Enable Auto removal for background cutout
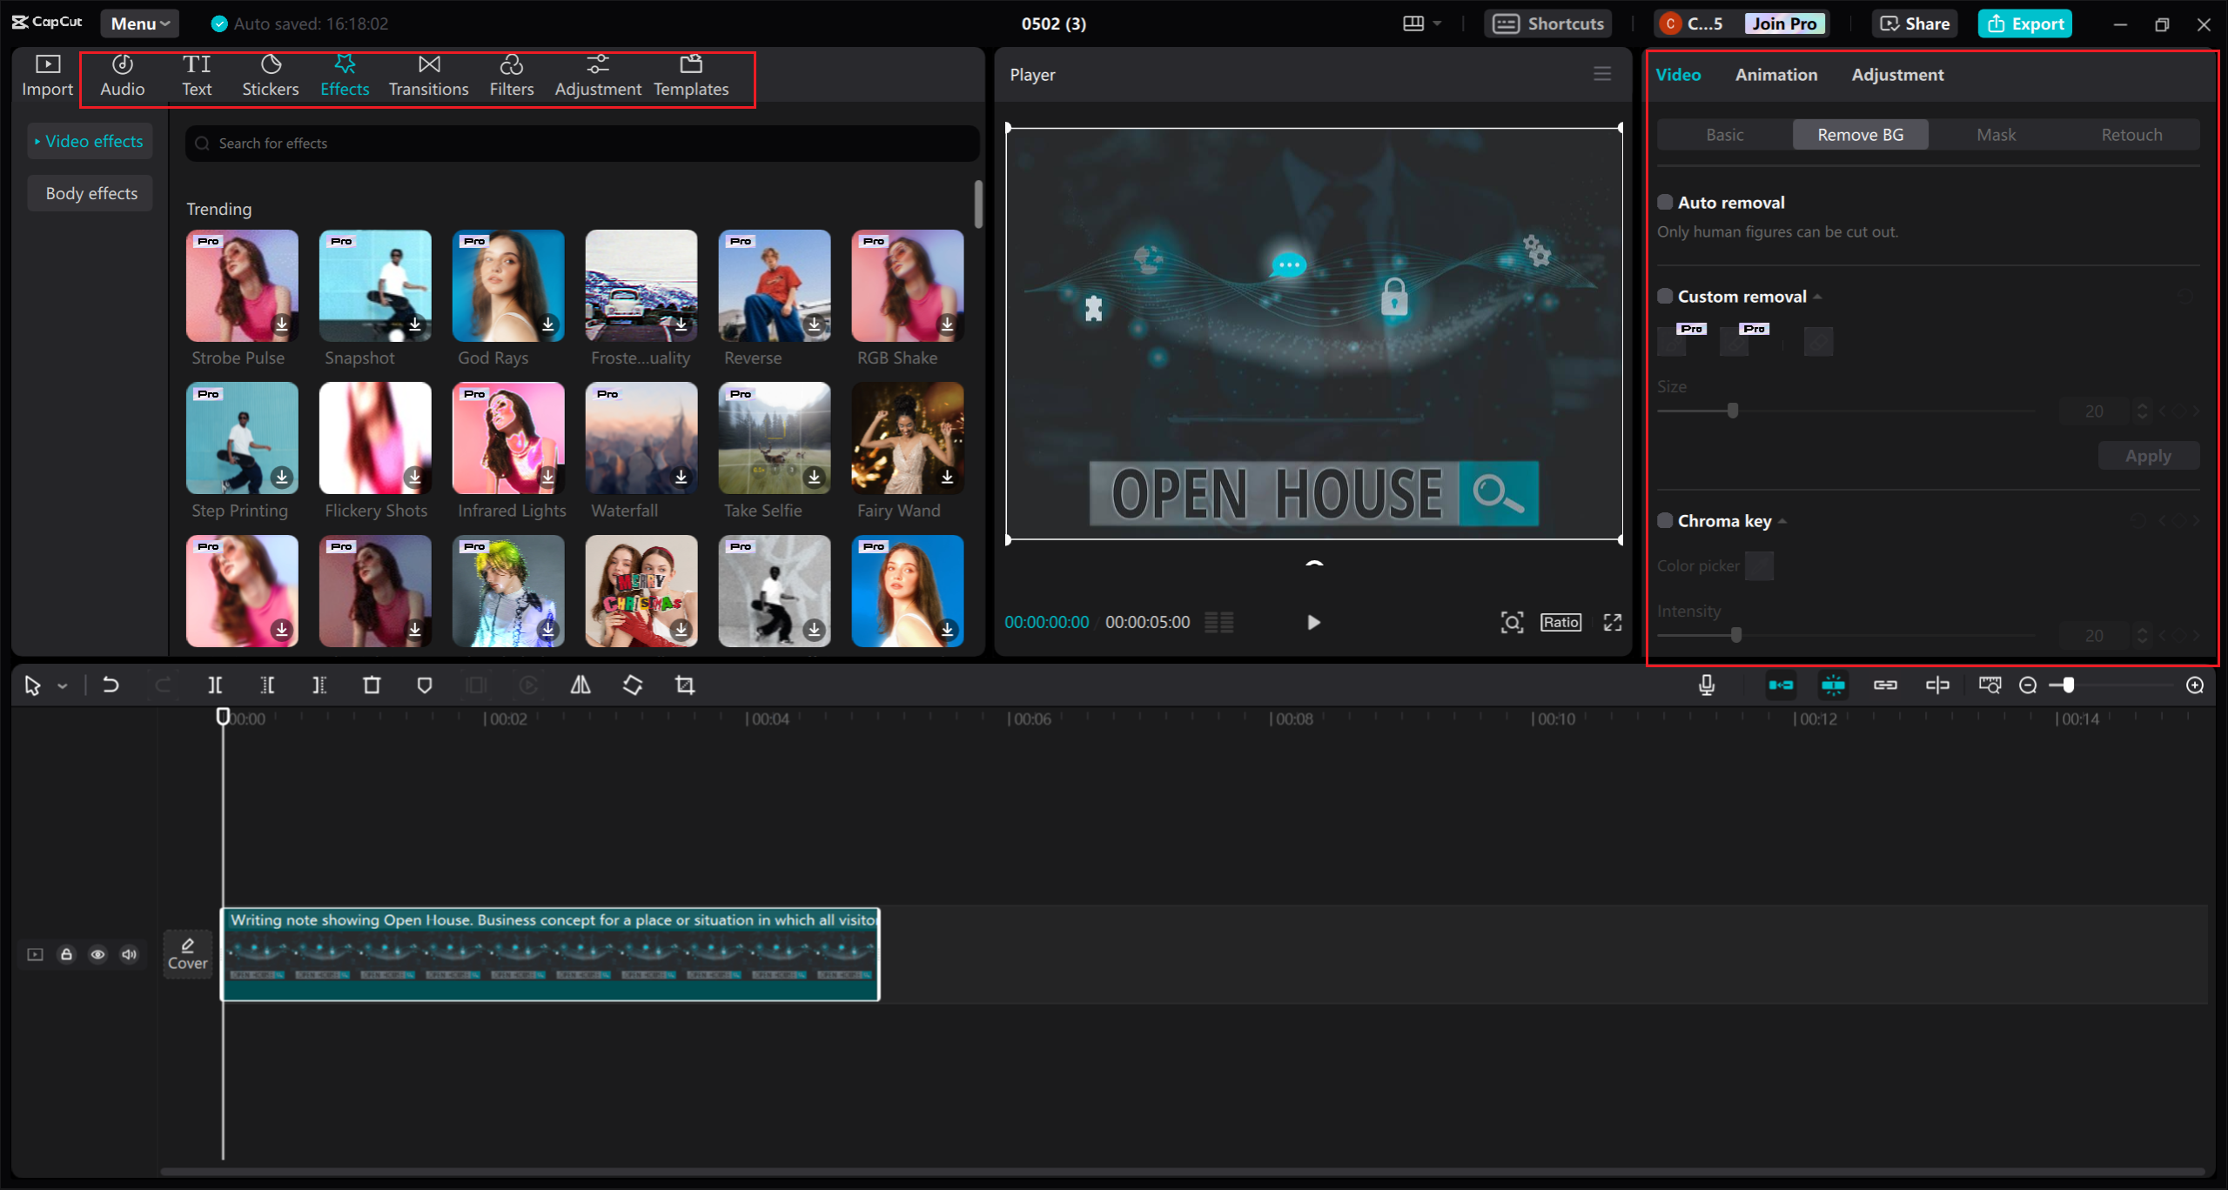This screenshot has width=2228, height=1190. pos(1665,201)
